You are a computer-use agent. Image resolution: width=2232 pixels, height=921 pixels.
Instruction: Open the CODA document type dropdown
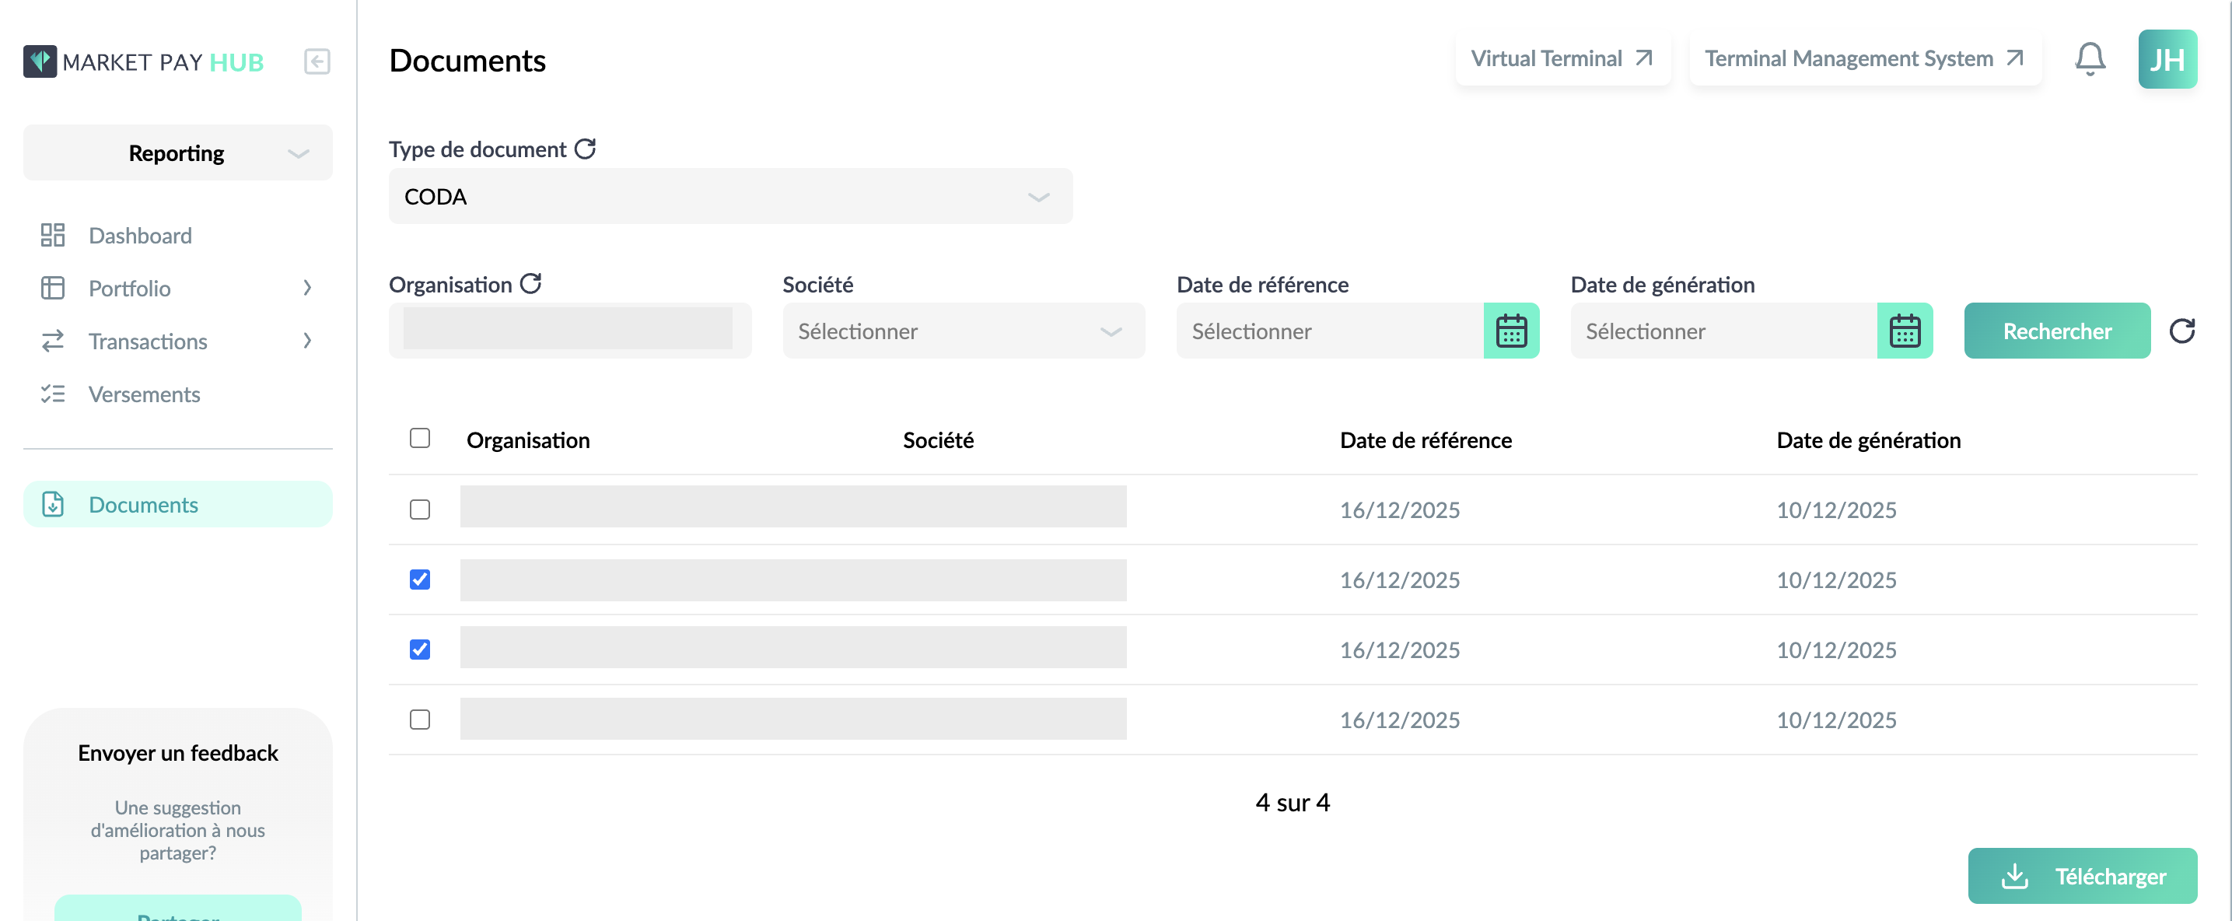[730, 197]
